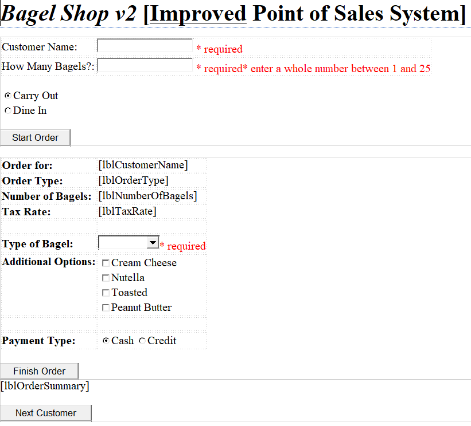Click the Finish Order button

click(x=39, y=371)
